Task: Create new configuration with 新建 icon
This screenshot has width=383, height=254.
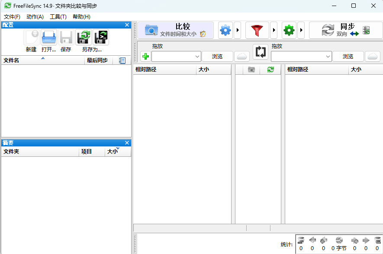Action: point(31,38)
